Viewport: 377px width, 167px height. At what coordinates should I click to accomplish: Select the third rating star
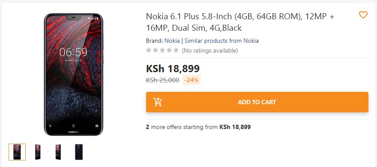[x=162, y=50]
